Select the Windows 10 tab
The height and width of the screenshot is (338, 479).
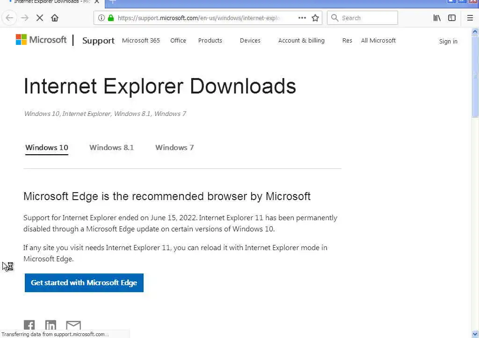[47, 148]
